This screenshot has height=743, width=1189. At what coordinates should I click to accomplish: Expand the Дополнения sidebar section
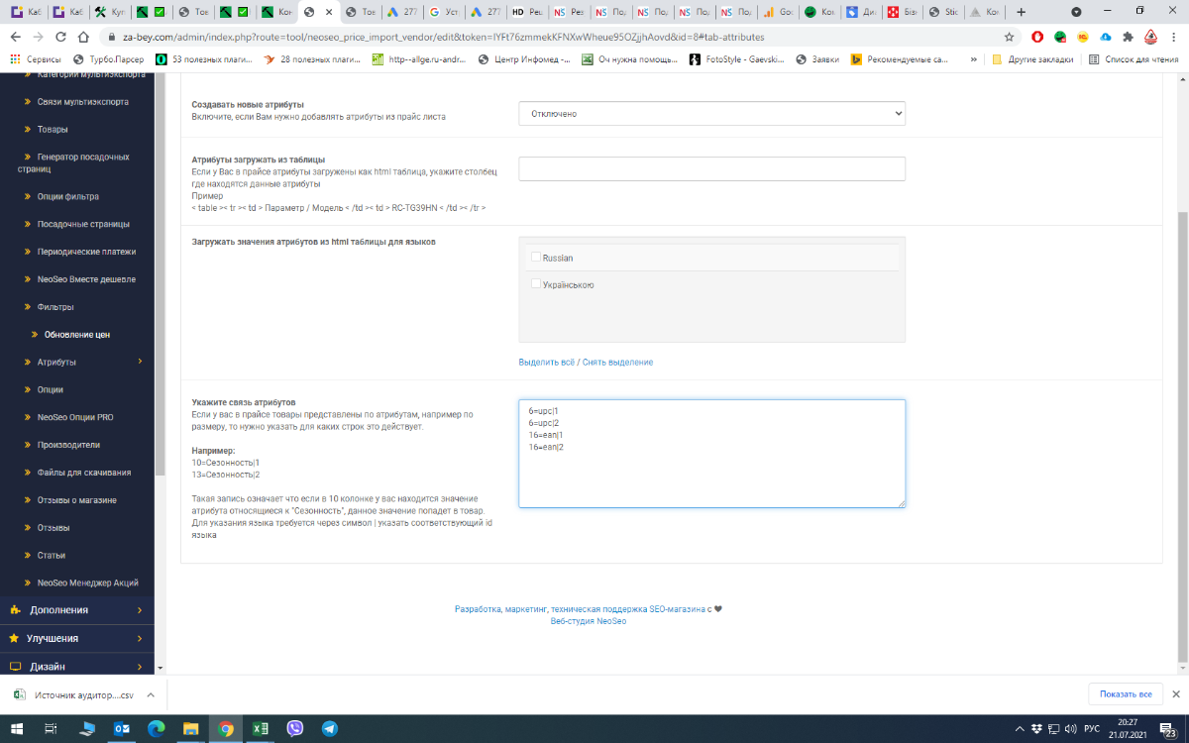click(76, 610)
